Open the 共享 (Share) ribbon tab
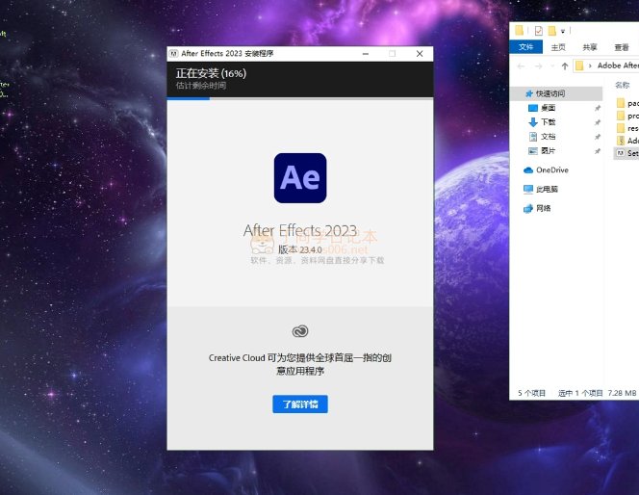Viewport: 639px width, 495px height. 590,46
